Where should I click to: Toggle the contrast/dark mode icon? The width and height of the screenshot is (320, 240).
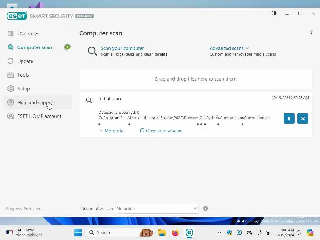tap(274, 13)
